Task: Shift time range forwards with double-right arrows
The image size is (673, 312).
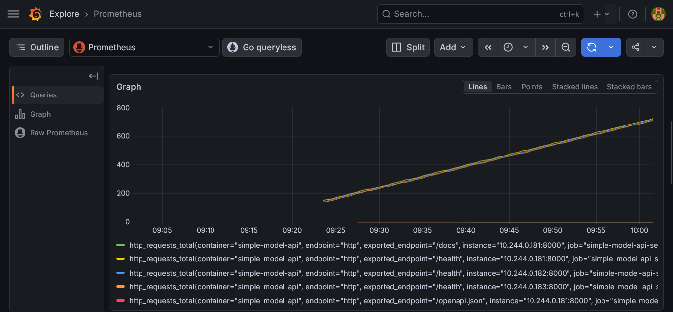Action: coord(545,47)
